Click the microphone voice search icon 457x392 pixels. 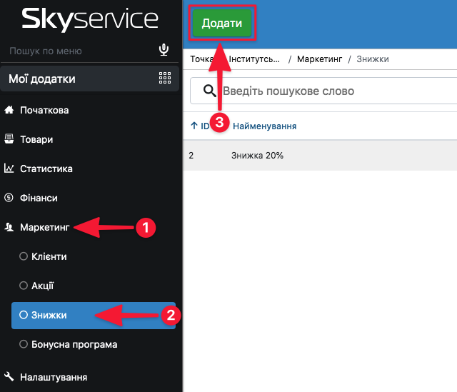point(164,50)
